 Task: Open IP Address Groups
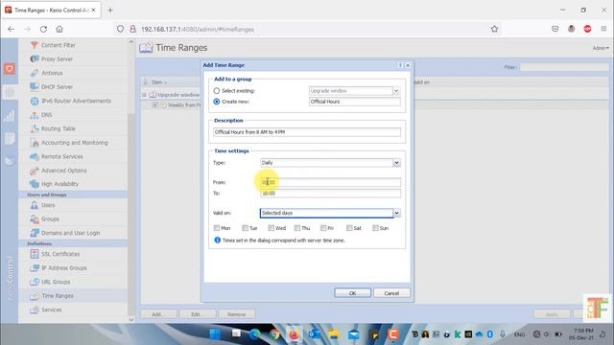(x=64, y=268)
